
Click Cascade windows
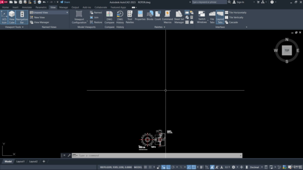pos(232,22)
